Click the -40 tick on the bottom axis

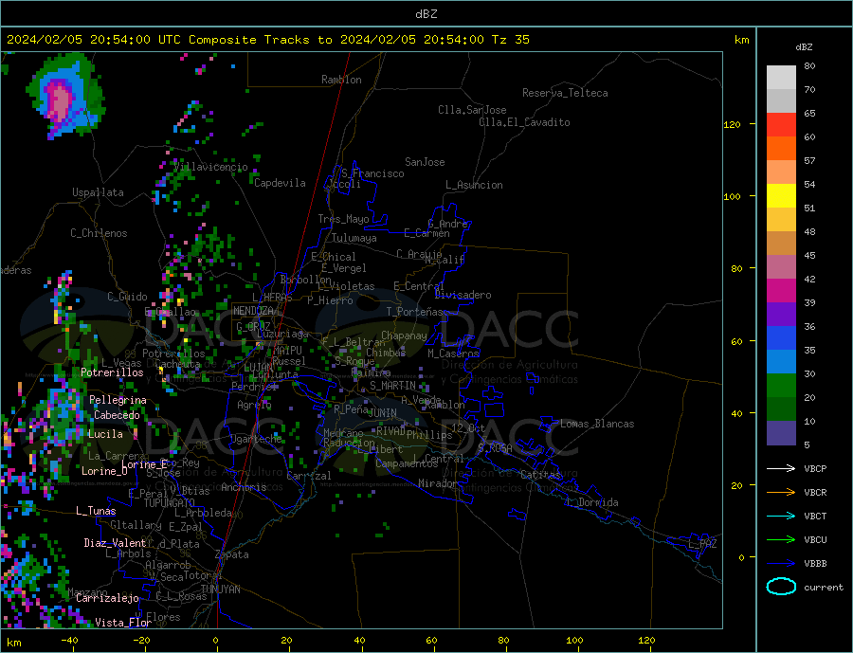click(x=69, y=640)
